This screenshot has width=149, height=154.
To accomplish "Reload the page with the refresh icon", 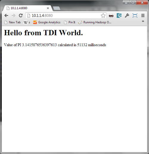I will point(21,15).
